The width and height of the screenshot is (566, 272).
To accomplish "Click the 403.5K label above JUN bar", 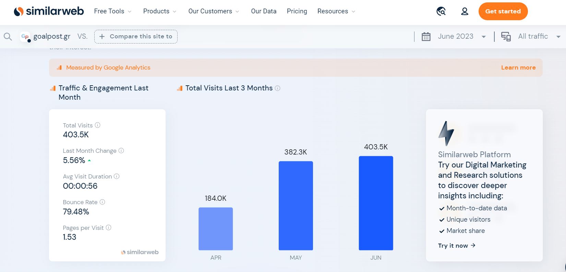I will 376,147.
